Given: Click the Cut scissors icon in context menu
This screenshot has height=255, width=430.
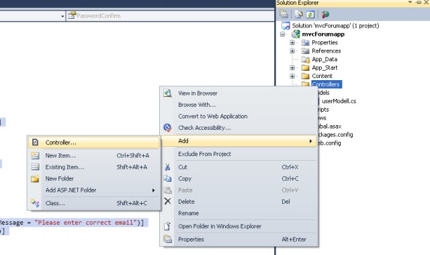Looking at the screenshot, I should coord(167,167).
